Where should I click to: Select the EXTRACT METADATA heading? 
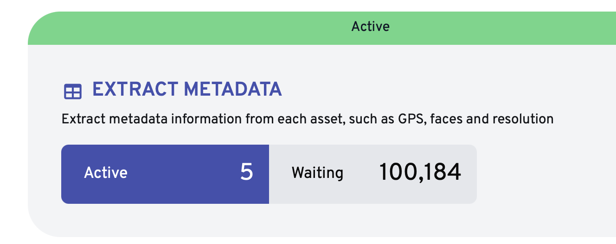coord(187,89)
